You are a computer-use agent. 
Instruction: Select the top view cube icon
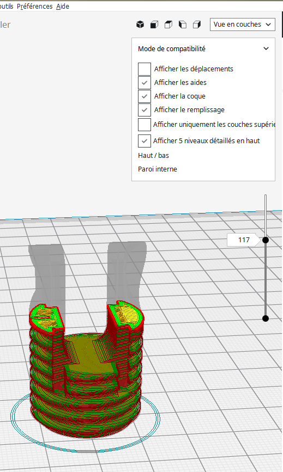168,24
